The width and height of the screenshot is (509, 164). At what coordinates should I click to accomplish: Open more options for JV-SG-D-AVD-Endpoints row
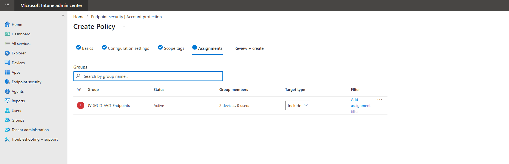[x=380, y=99]
